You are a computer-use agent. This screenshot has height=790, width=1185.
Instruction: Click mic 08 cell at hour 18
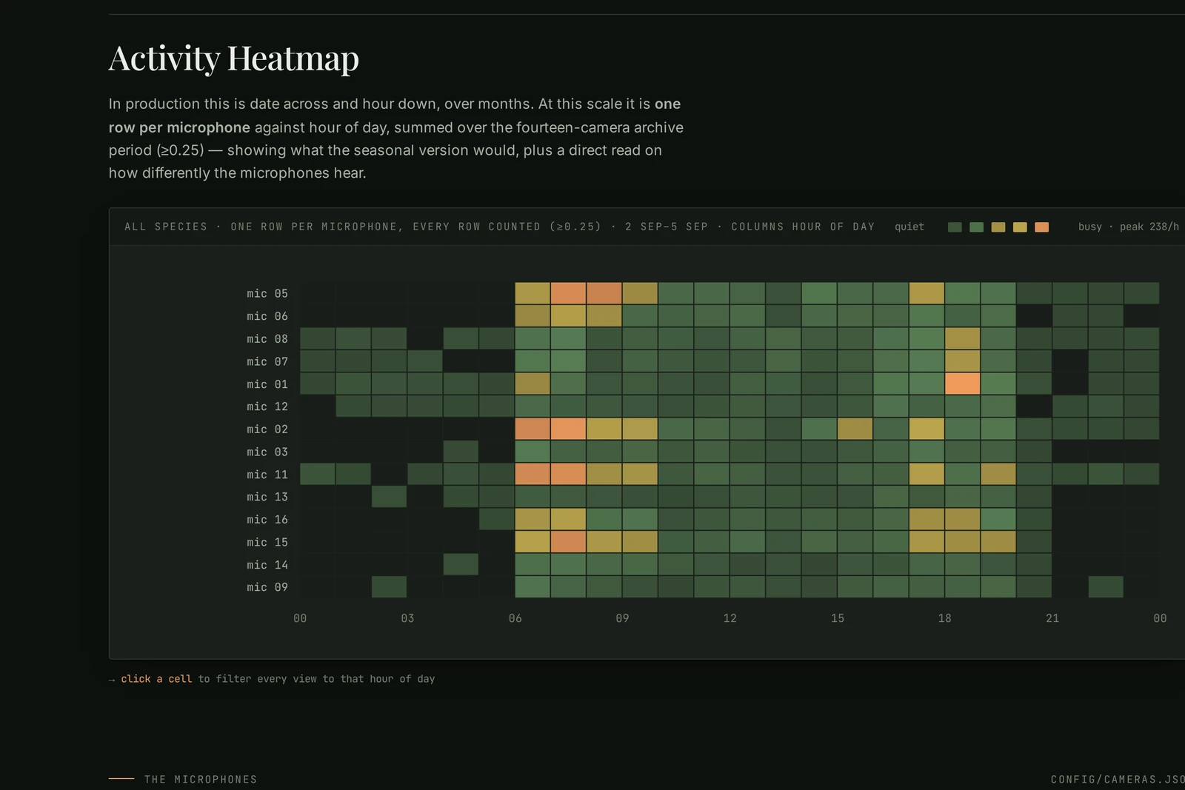(x=963, y=338)
